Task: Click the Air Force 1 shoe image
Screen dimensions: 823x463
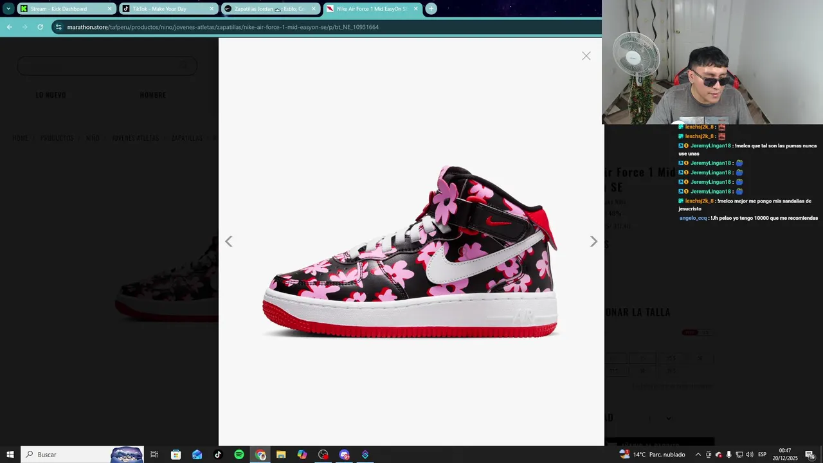Action: point(410,251)
